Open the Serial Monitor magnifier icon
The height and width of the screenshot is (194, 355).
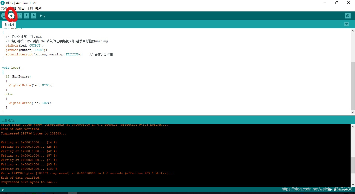[348, 16]
